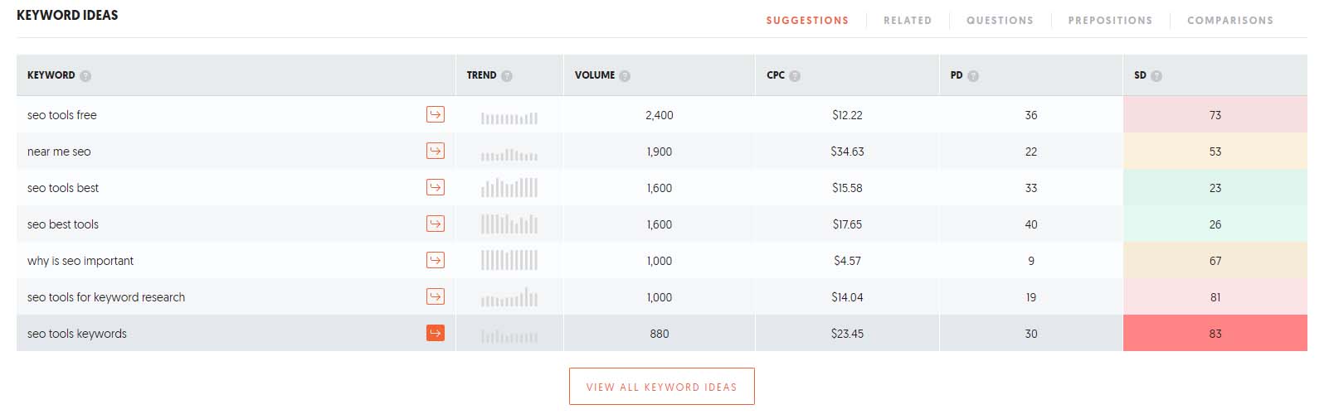
Task: Switch to the Related tab
Action: click(x=908, y=21)
